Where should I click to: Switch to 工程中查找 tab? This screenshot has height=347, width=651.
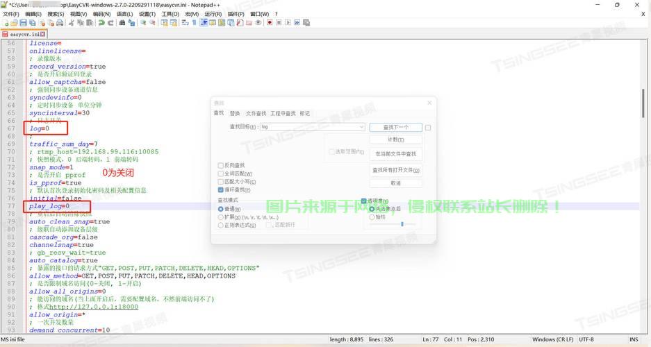(x=283, y=113)
